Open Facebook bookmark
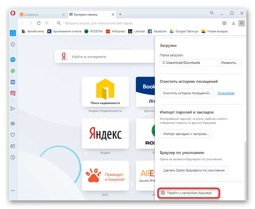Image resolution: width=255 pixels, height=209 pixels. (157, 31)
